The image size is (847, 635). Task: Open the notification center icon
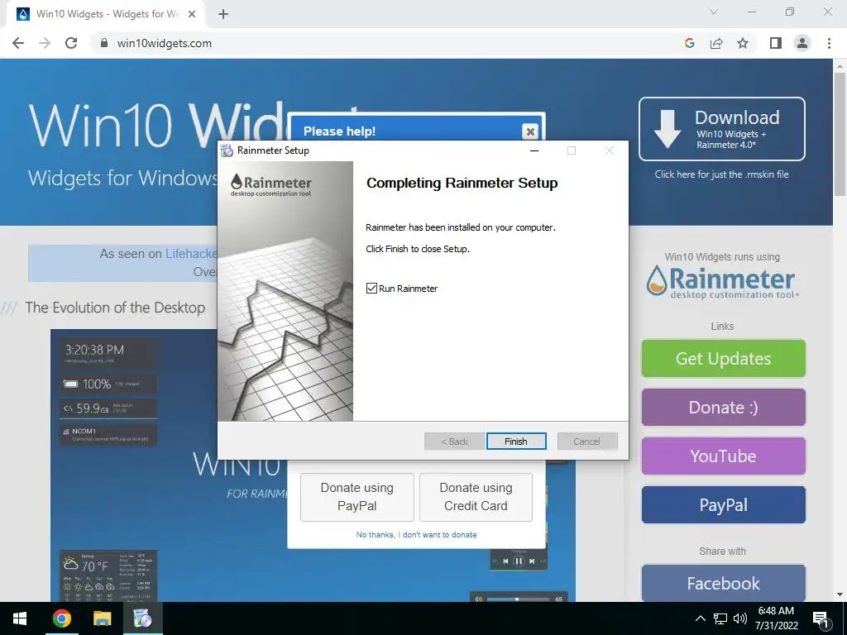point(821,618)
